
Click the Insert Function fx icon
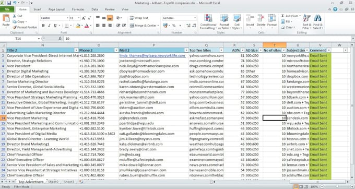point(60,39)
